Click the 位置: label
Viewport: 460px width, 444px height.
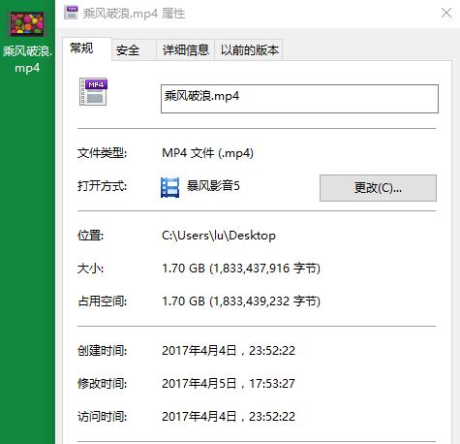tap(90, 236)
